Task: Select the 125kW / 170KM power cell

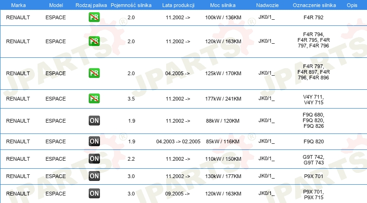Action: (x=223, y=73)
